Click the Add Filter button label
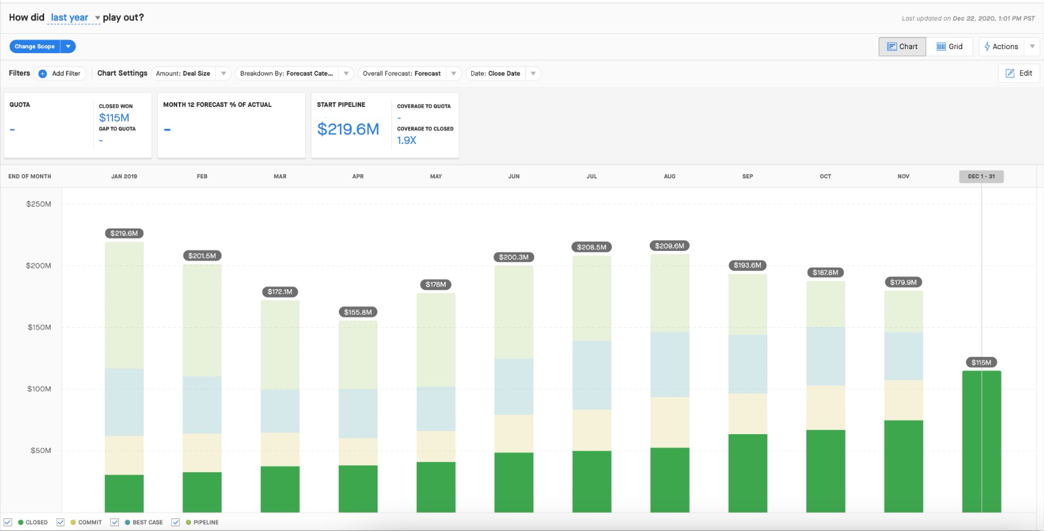The height and width of the screenshot is (531, 1044). 66,74
